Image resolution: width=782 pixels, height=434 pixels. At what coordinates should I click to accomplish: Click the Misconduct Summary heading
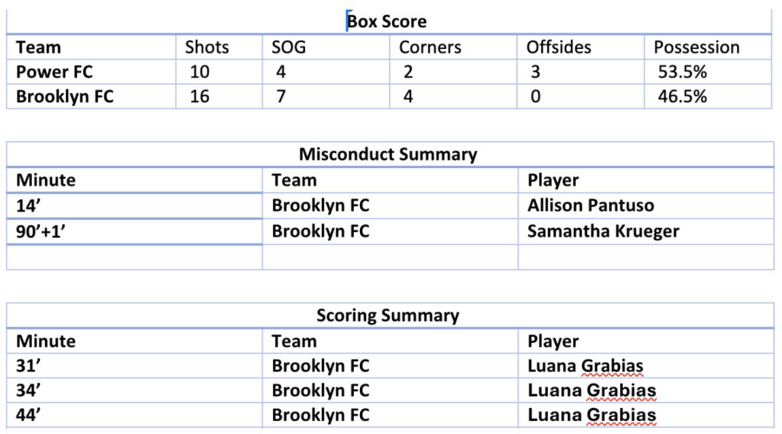[388, 154]
